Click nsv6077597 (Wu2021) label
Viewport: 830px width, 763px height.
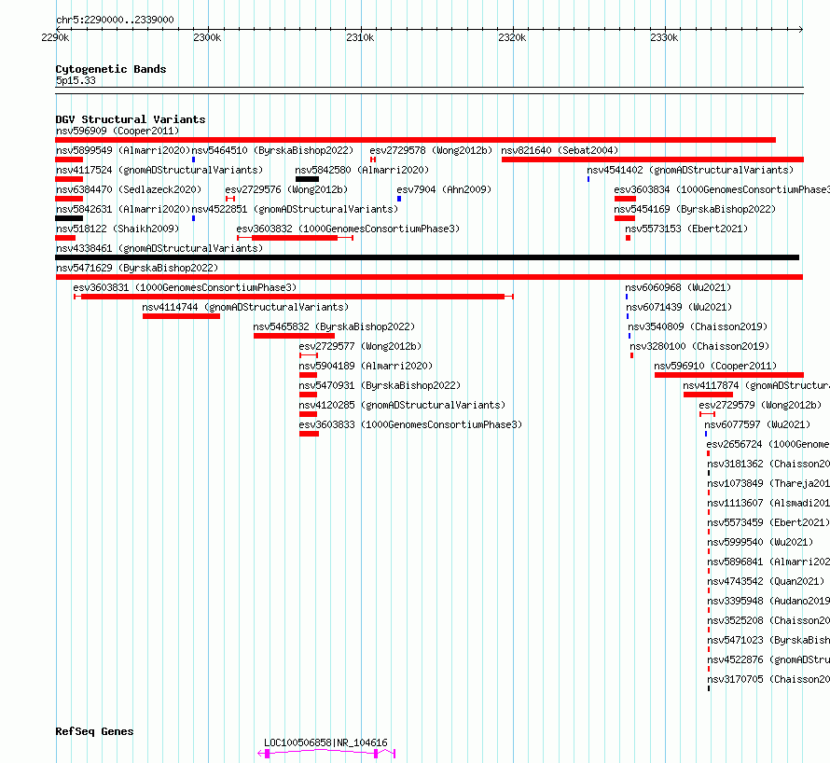(757, 424)
